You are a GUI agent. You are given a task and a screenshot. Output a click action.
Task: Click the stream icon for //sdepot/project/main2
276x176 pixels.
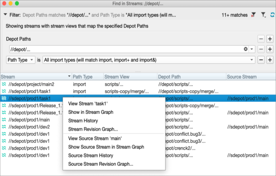point(3,84)
